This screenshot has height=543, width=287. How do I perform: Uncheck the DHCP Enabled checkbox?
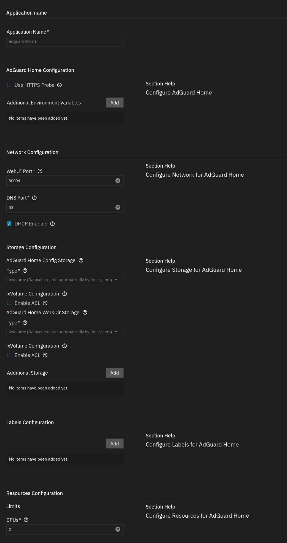pos(9,224)
